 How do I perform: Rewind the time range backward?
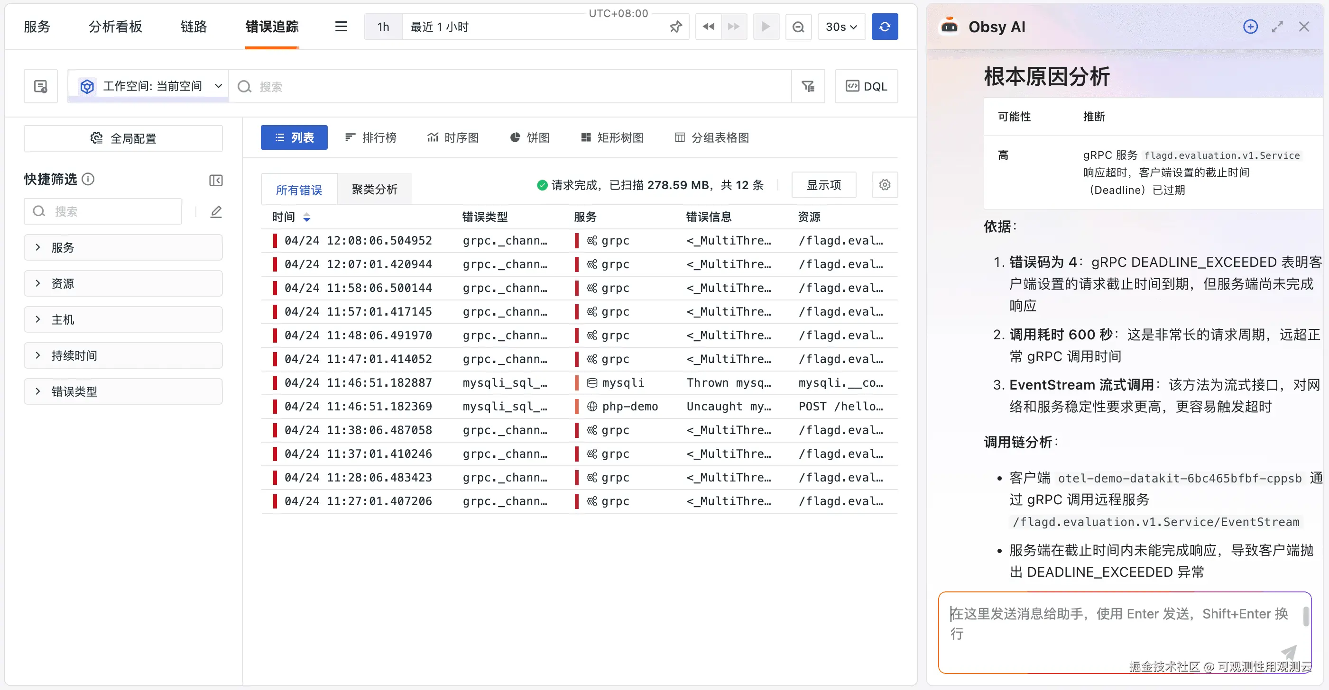coord(708,27)
